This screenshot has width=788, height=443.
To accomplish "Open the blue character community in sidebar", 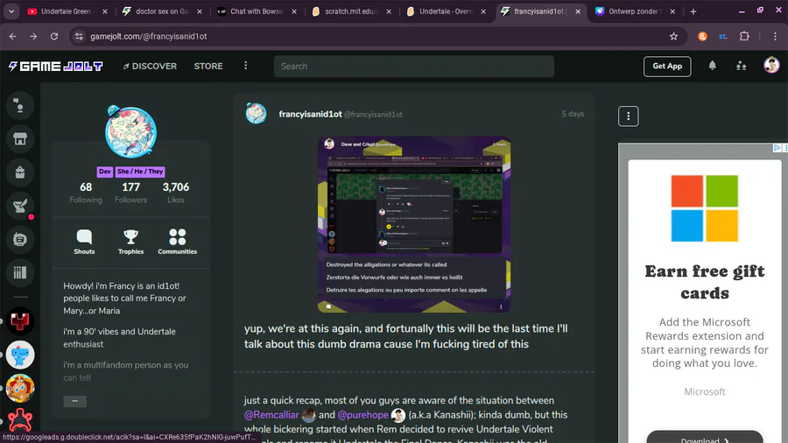I will click(x=19, y=355).
